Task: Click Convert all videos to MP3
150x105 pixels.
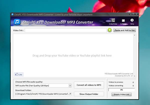Action: tap(89, 85)
